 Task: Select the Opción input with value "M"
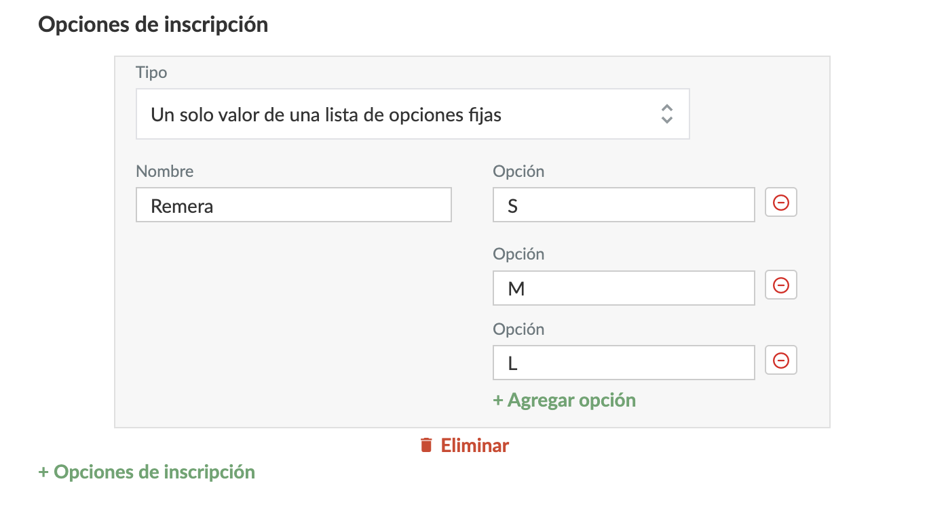tap(623, 289)
